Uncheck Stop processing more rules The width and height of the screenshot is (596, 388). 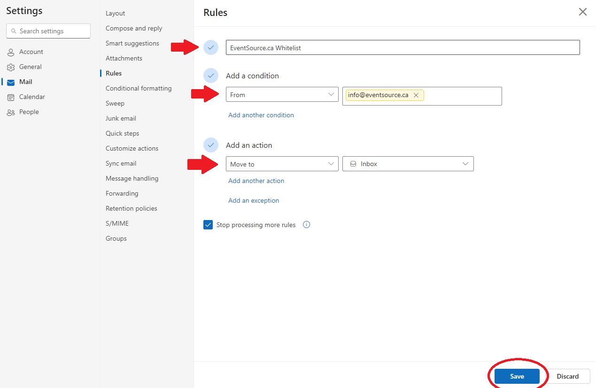pos(208,225)
